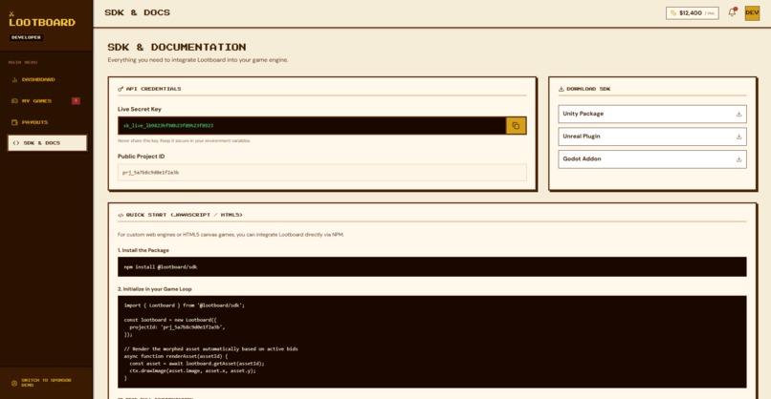Viewport: 771px width, 399px height.
Task: Click '2. Initialize in your Game Loop' text
Action: (154, 289)
